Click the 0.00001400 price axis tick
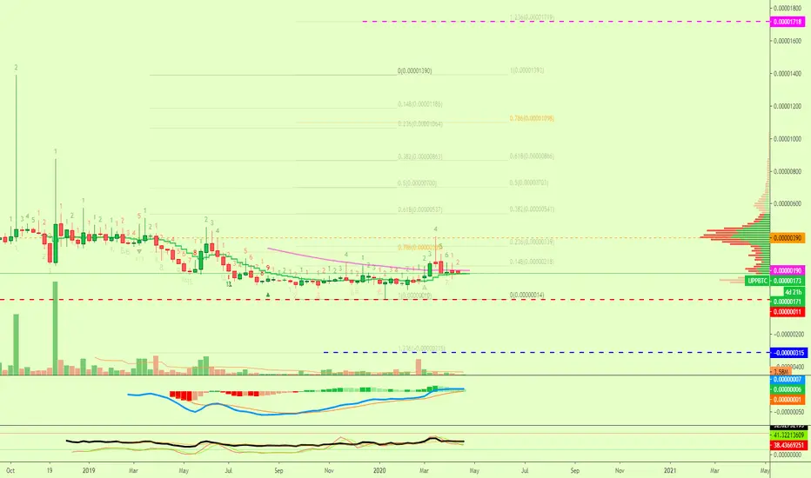The height and width of the screenshot is (478, 811). (788, 74)
